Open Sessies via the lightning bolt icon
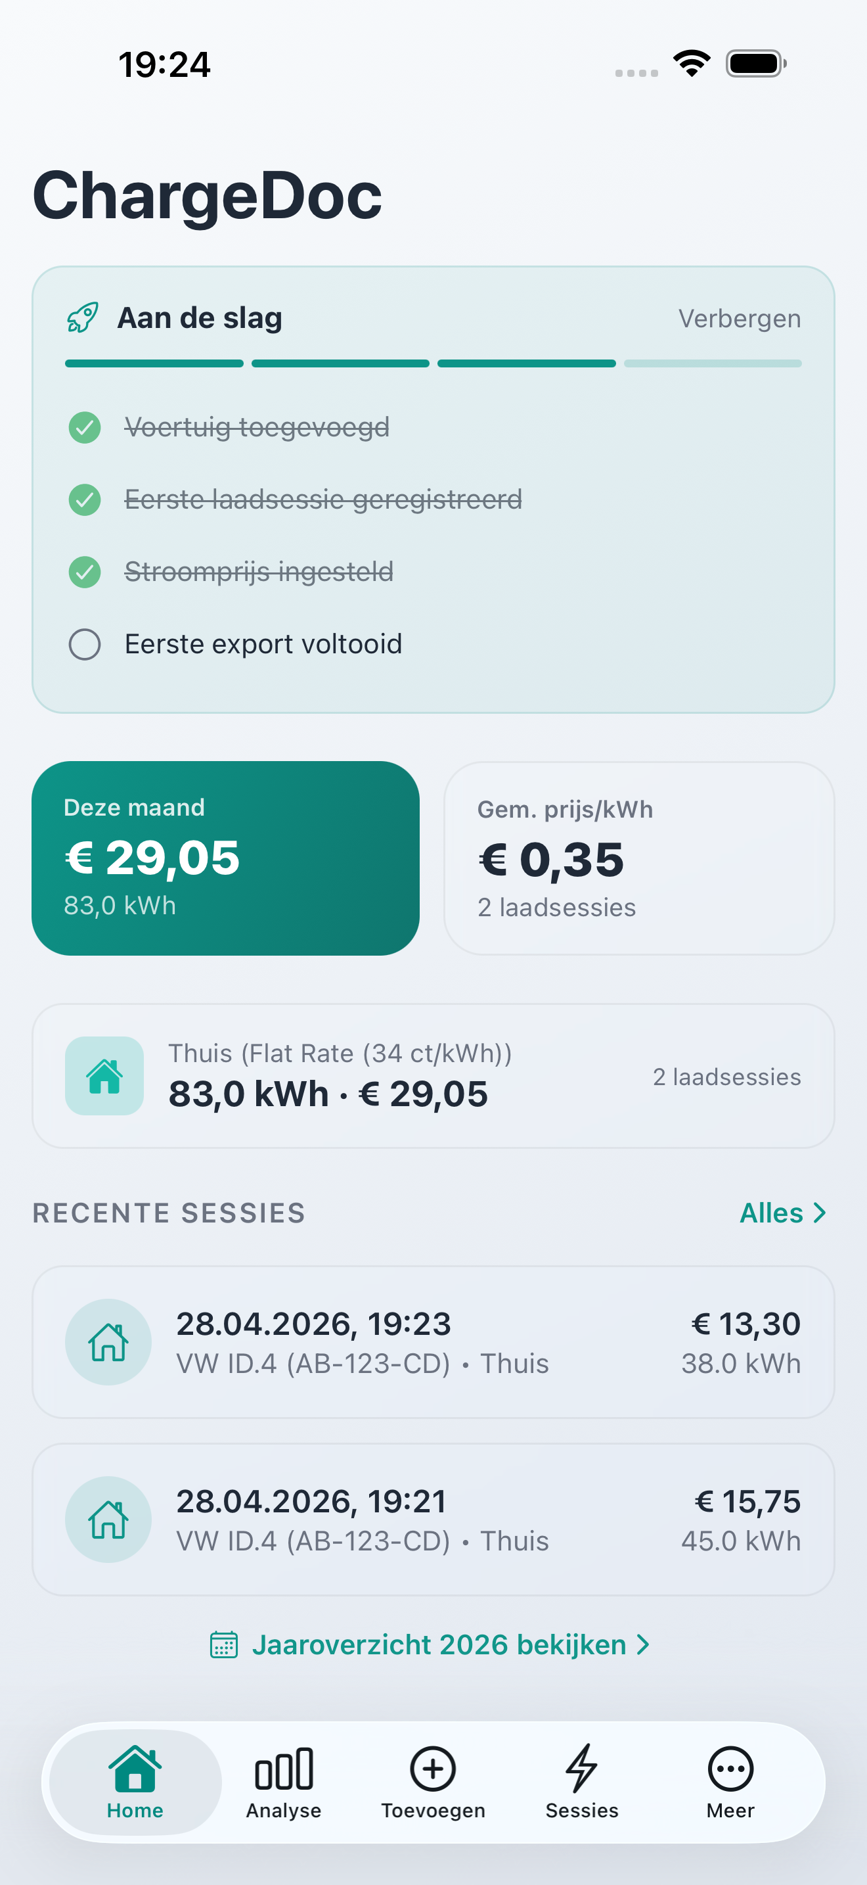 [582, 1769]
